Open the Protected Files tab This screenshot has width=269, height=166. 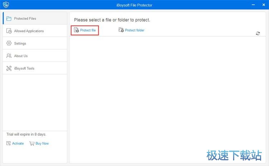tap(35, 18)
